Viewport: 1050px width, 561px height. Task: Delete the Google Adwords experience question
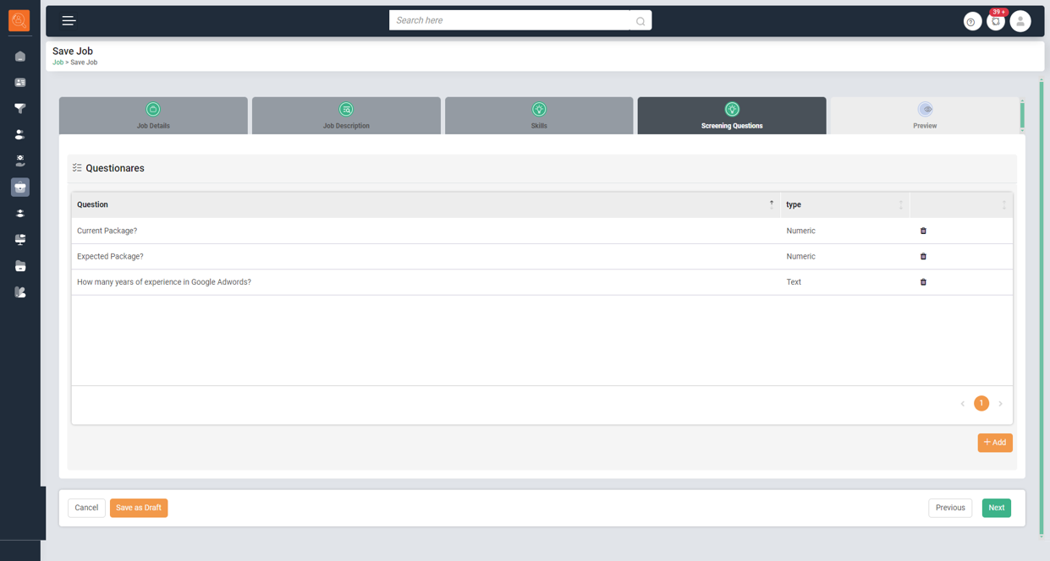pos(923,282)
